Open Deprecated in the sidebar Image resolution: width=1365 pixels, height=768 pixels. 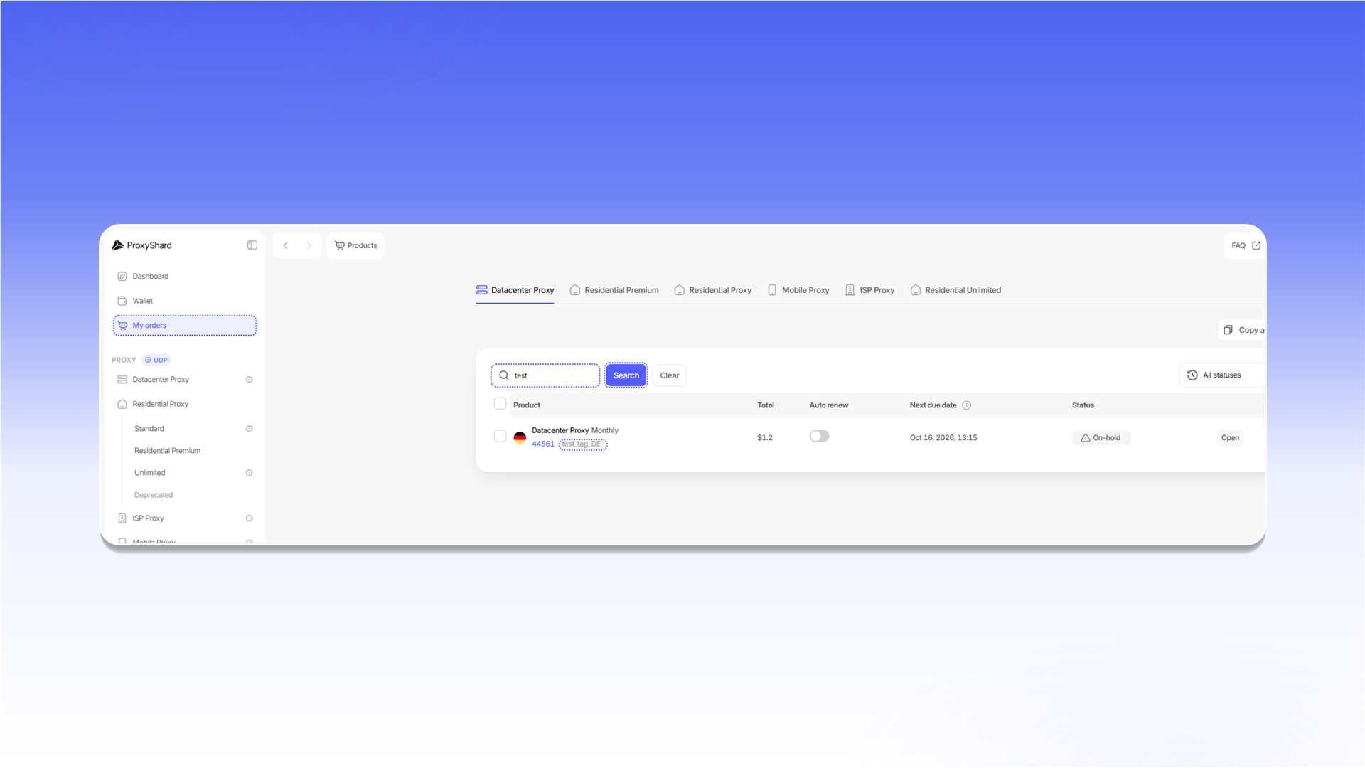point(154,495)
